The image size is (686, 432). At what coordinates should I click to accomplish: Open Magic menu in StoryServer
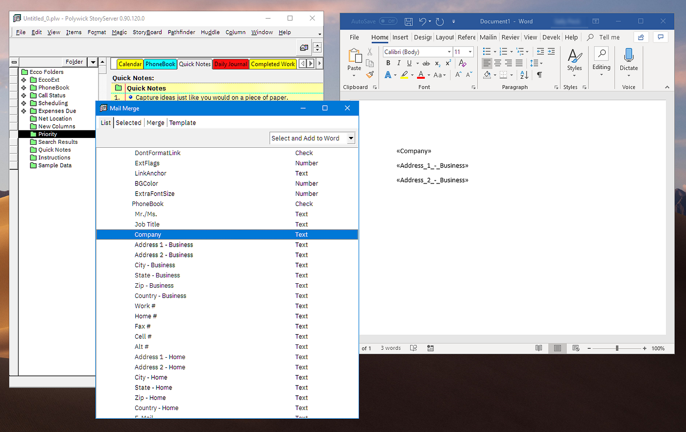pos(119,32)
